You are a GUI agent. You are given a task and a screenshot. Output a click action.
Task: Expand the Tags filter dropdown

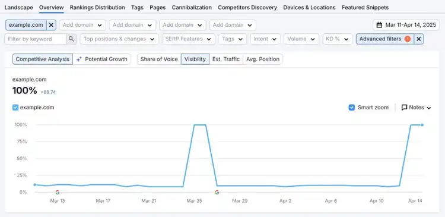pos(233,39)
